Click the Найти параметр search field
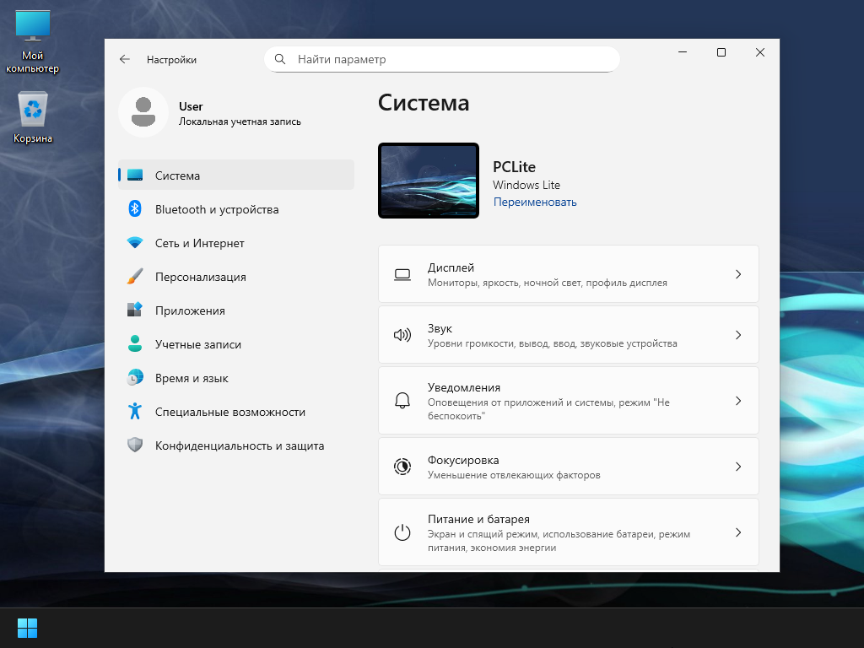 pos(442,59)
